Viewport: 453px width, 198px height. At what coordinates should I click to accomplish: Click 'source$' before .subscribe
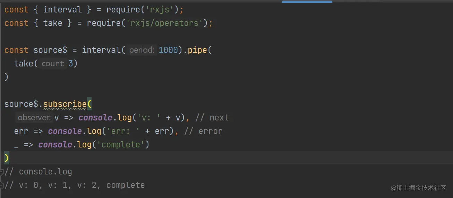tap(21, 104)
